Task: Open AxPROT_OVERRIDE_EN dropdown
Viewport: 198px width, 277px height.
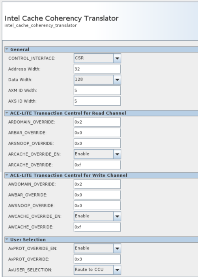Action: pos(97,248)
